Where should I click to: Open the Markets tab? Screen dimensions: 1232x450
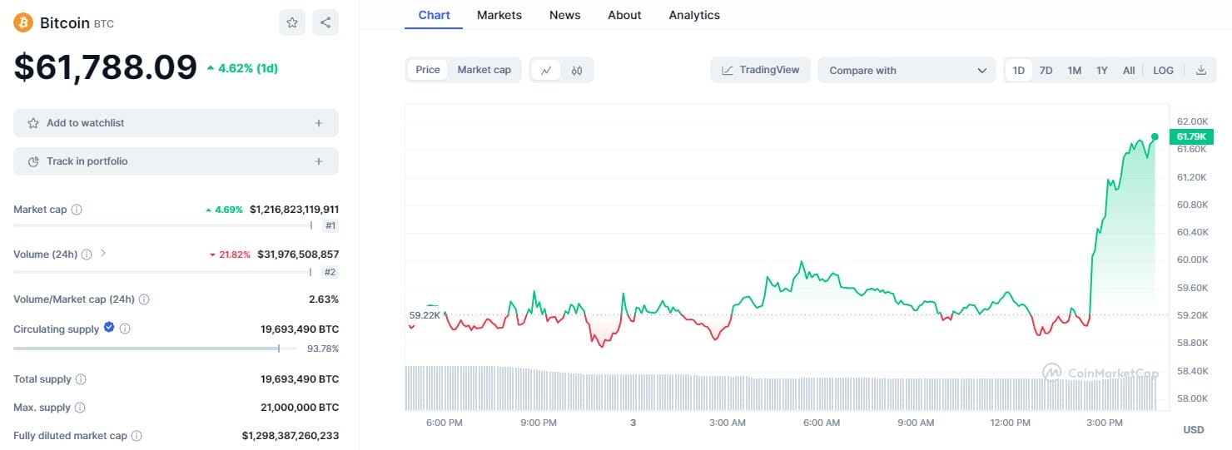pos(499,15)
